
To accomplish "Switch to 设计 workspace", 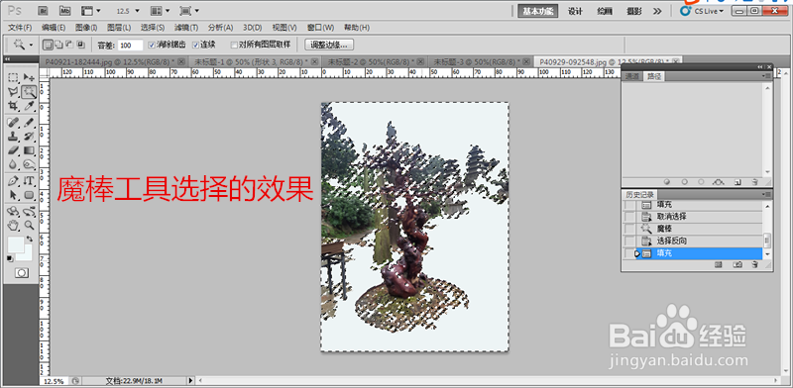I will click(576, 11).
